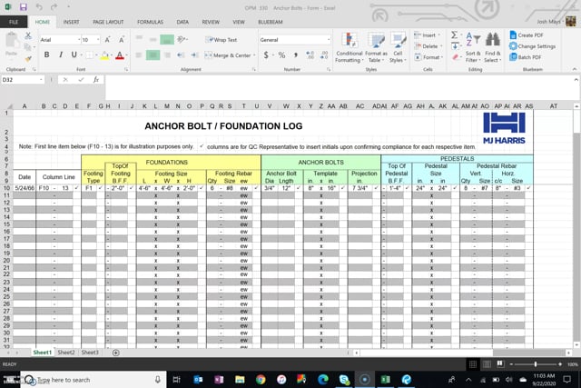Switch to Sheet2 tab
Screen dimensions: 581x388
tap(66, 353)
